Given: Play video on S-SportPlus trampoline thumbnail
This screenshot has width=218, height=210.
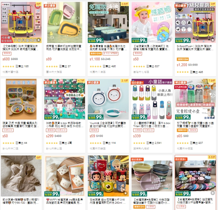Looking at the screenshot, I should click(212, 40).
